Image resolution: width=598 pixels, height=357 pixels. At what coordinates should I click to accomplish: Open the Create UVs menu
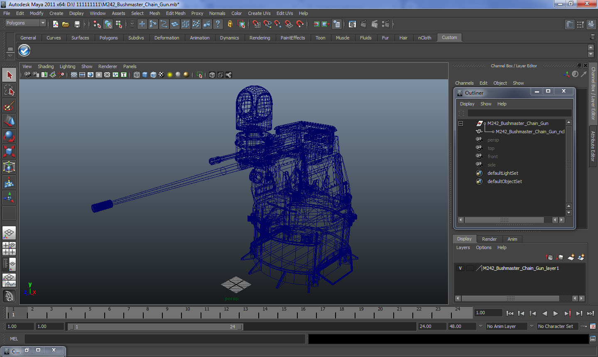(x=259, y=14)
